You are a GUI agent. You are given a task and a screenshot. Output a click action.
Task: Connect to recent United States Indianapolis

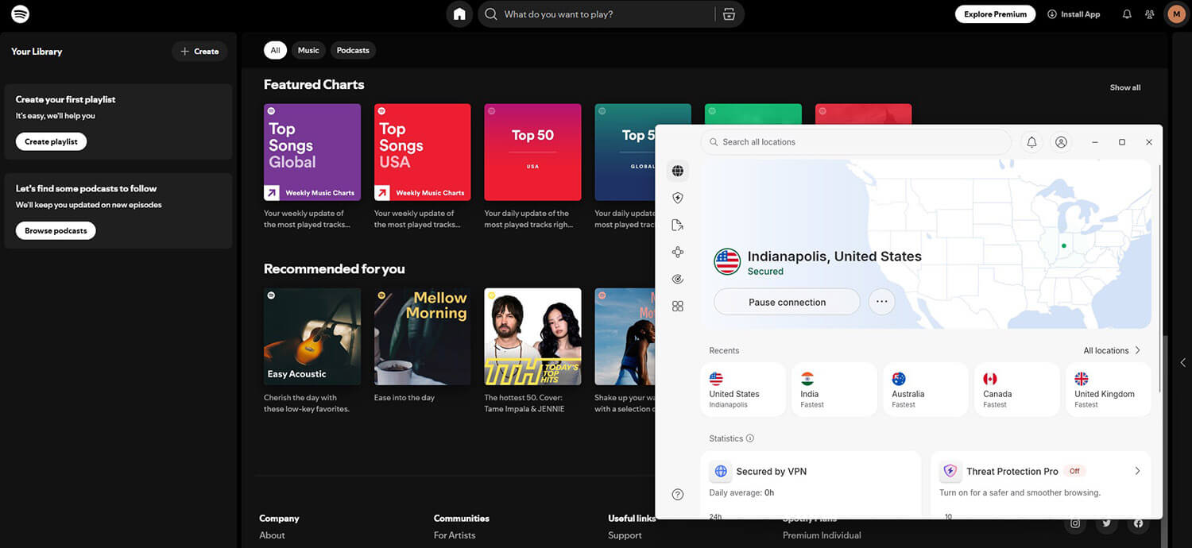(x=743, y=389)
